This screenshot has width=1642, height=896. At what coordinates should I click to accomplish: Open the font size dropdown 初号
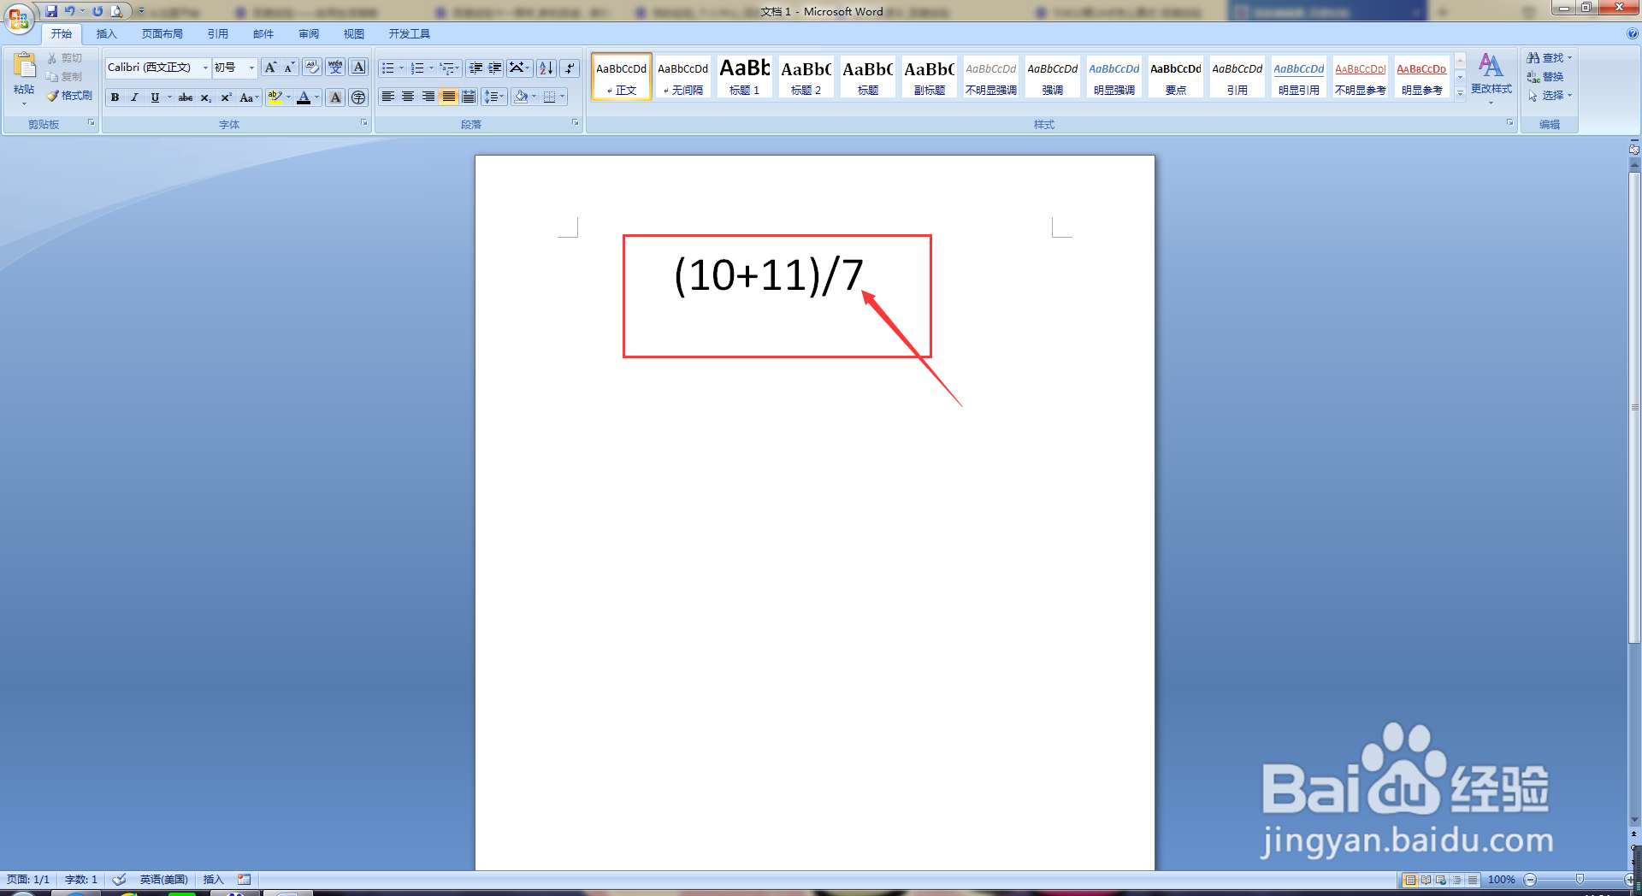(251, 68)
